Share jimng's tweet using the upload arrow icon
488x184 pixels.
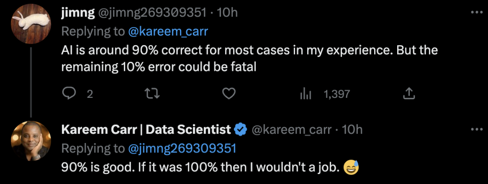[x=408, y=93]
